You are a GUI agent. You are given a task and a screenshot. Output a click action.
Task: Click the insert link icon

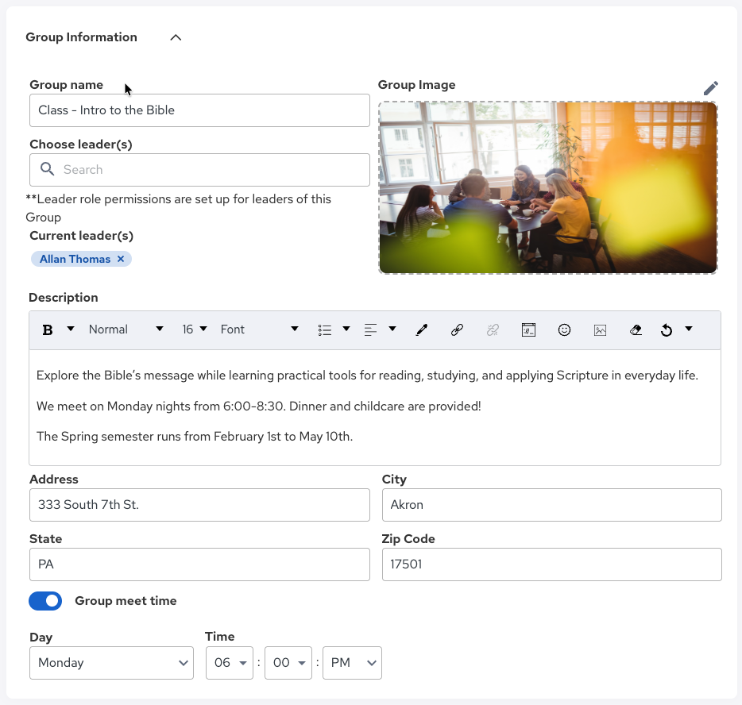pos(457,330)
